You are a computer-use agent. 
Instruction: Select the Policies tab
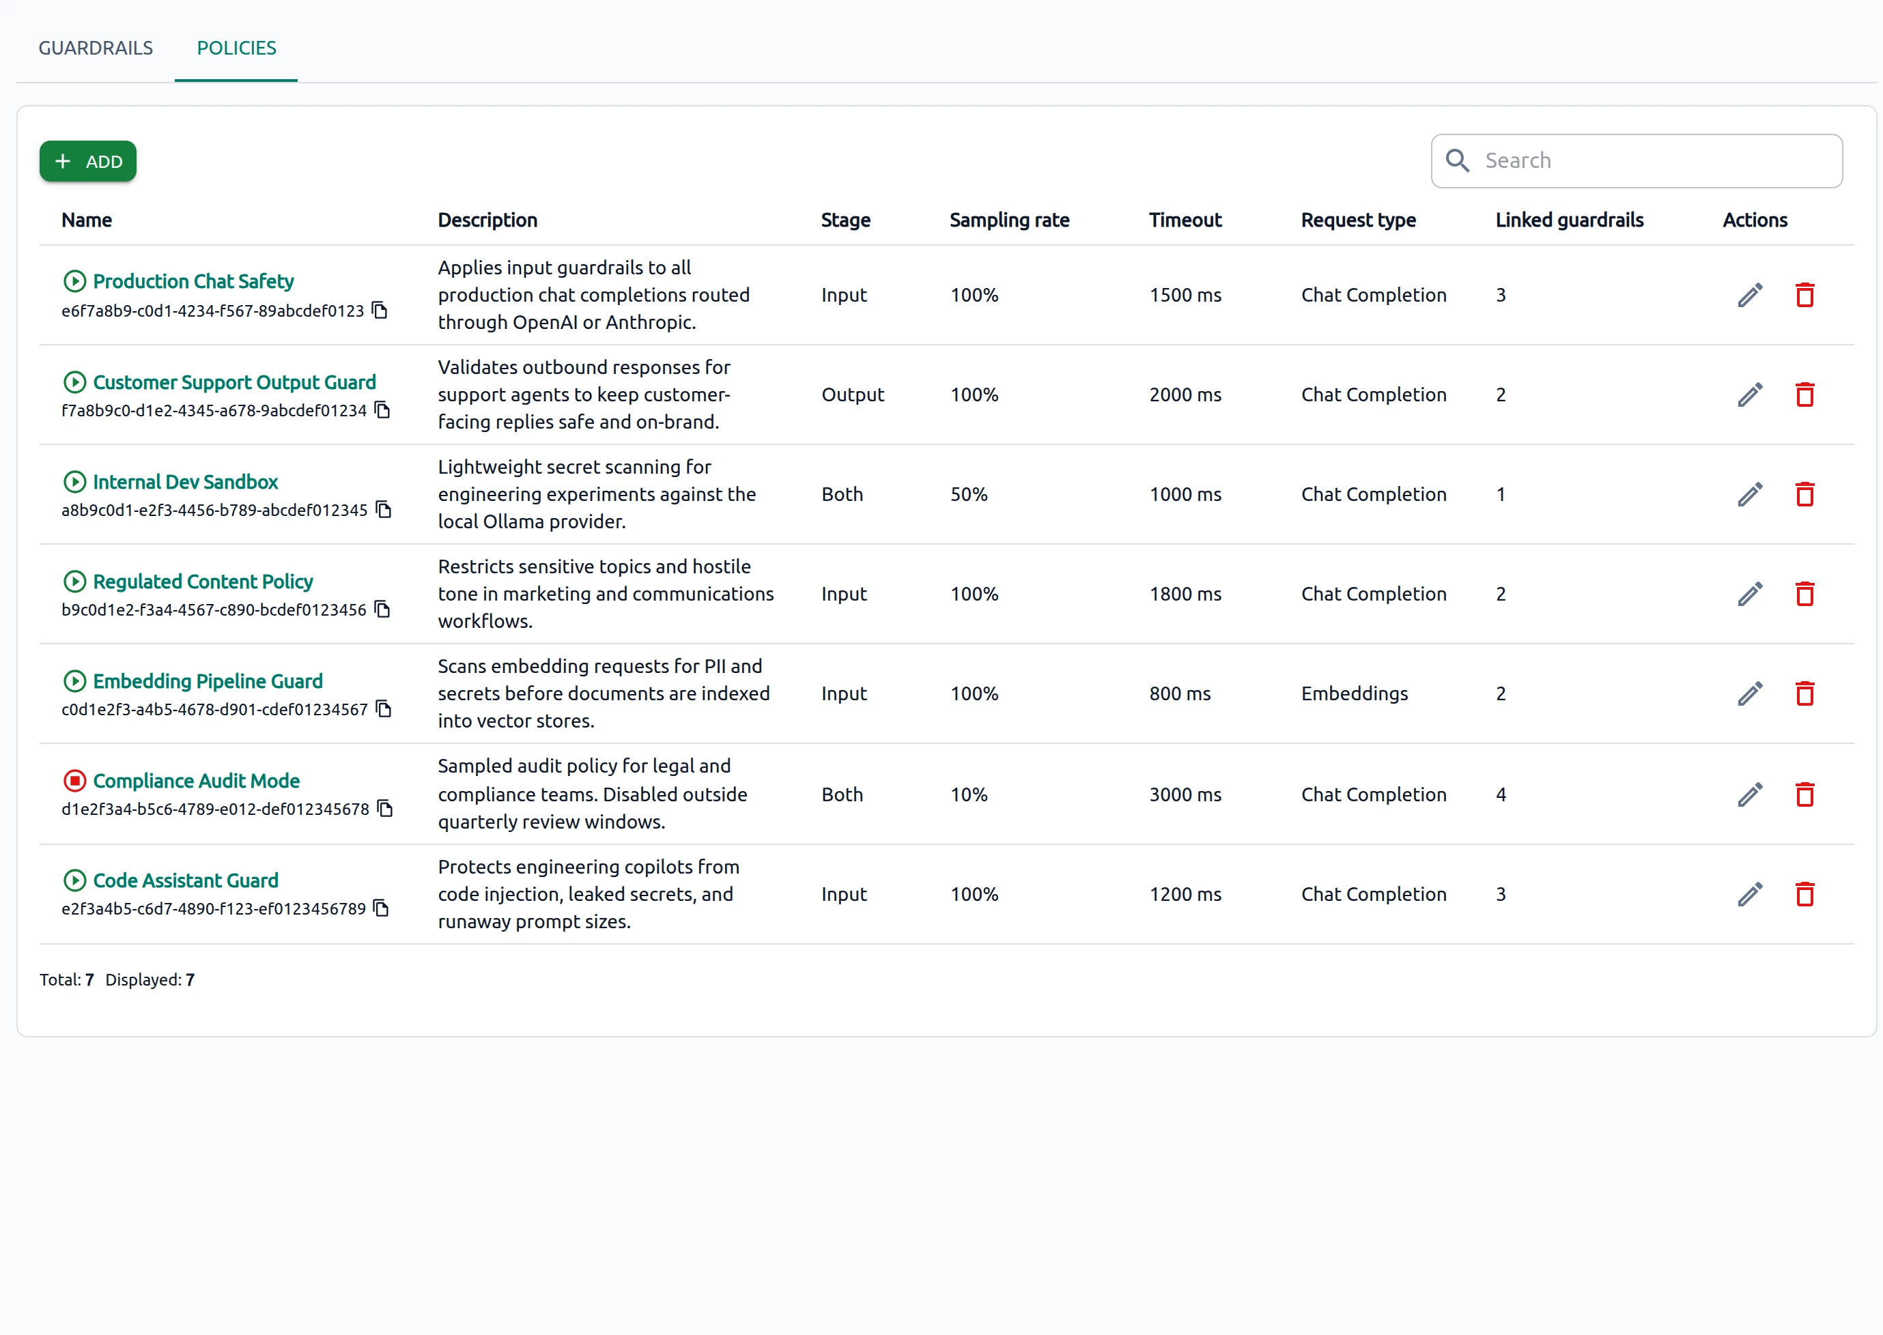point(236,48)
